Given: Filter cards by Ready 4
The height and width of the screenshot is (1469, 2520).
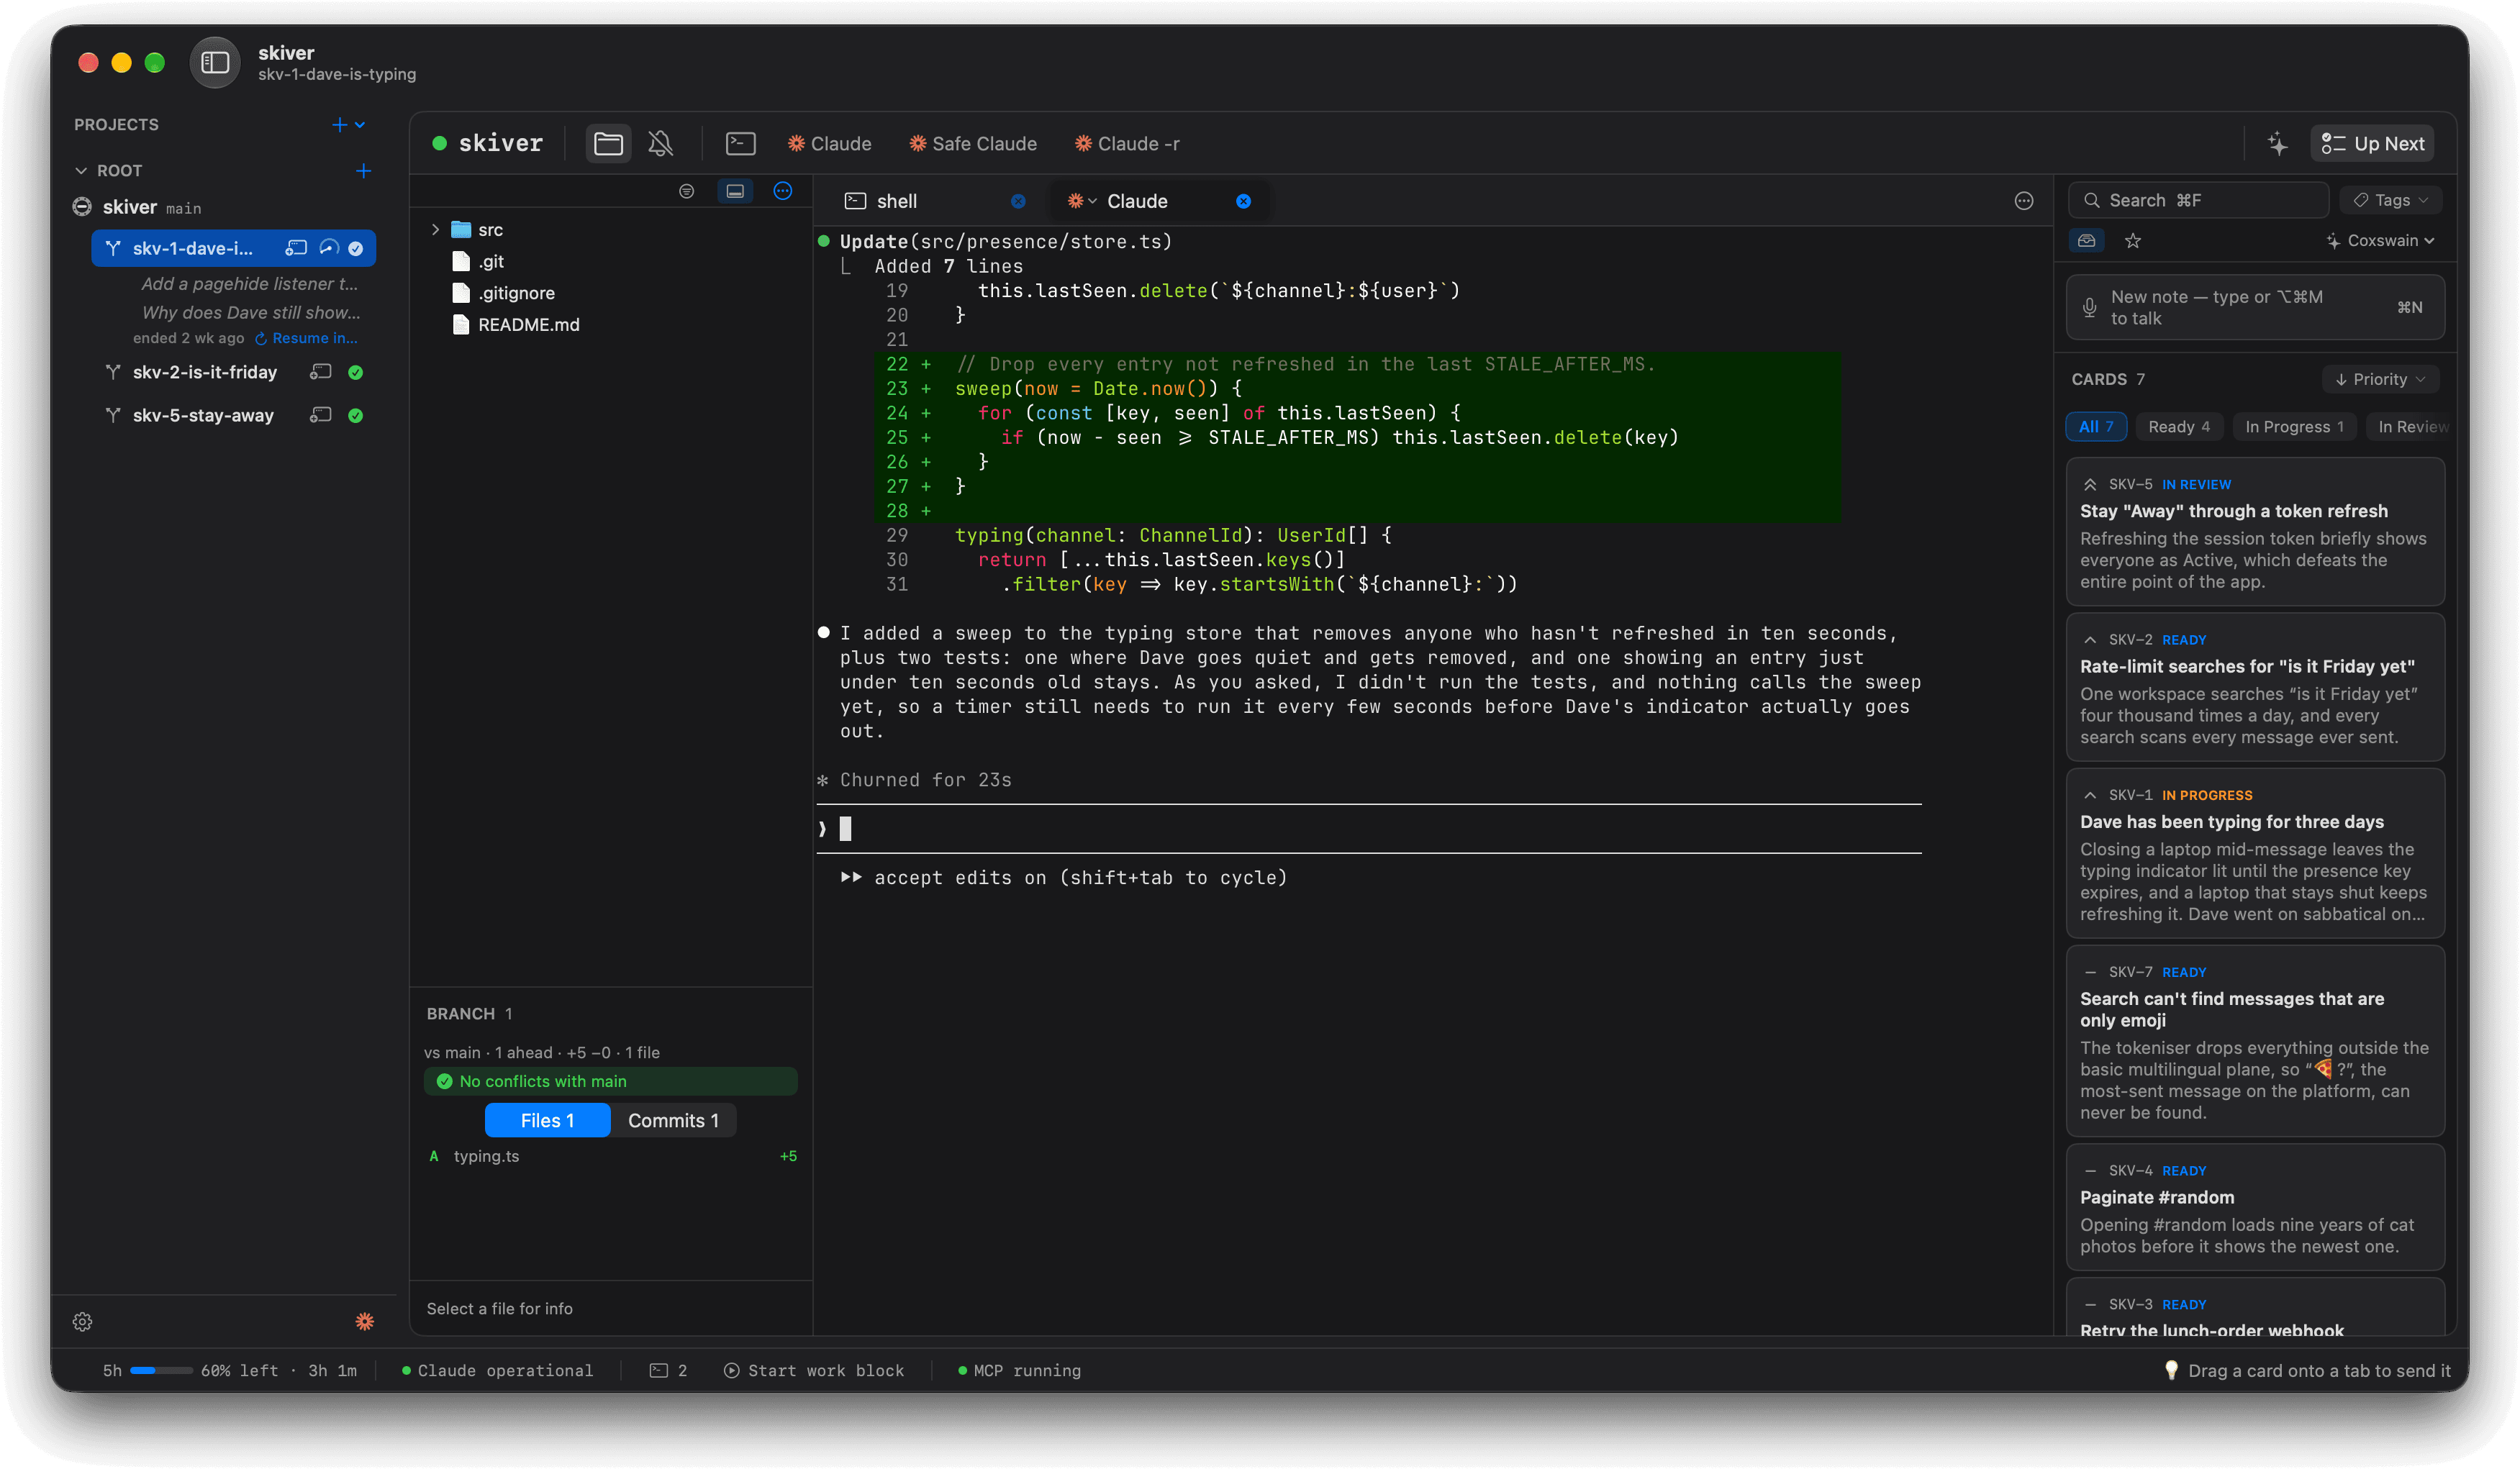Looking at the screenshot, I should pyautogui.click(x=2179, y=427).
